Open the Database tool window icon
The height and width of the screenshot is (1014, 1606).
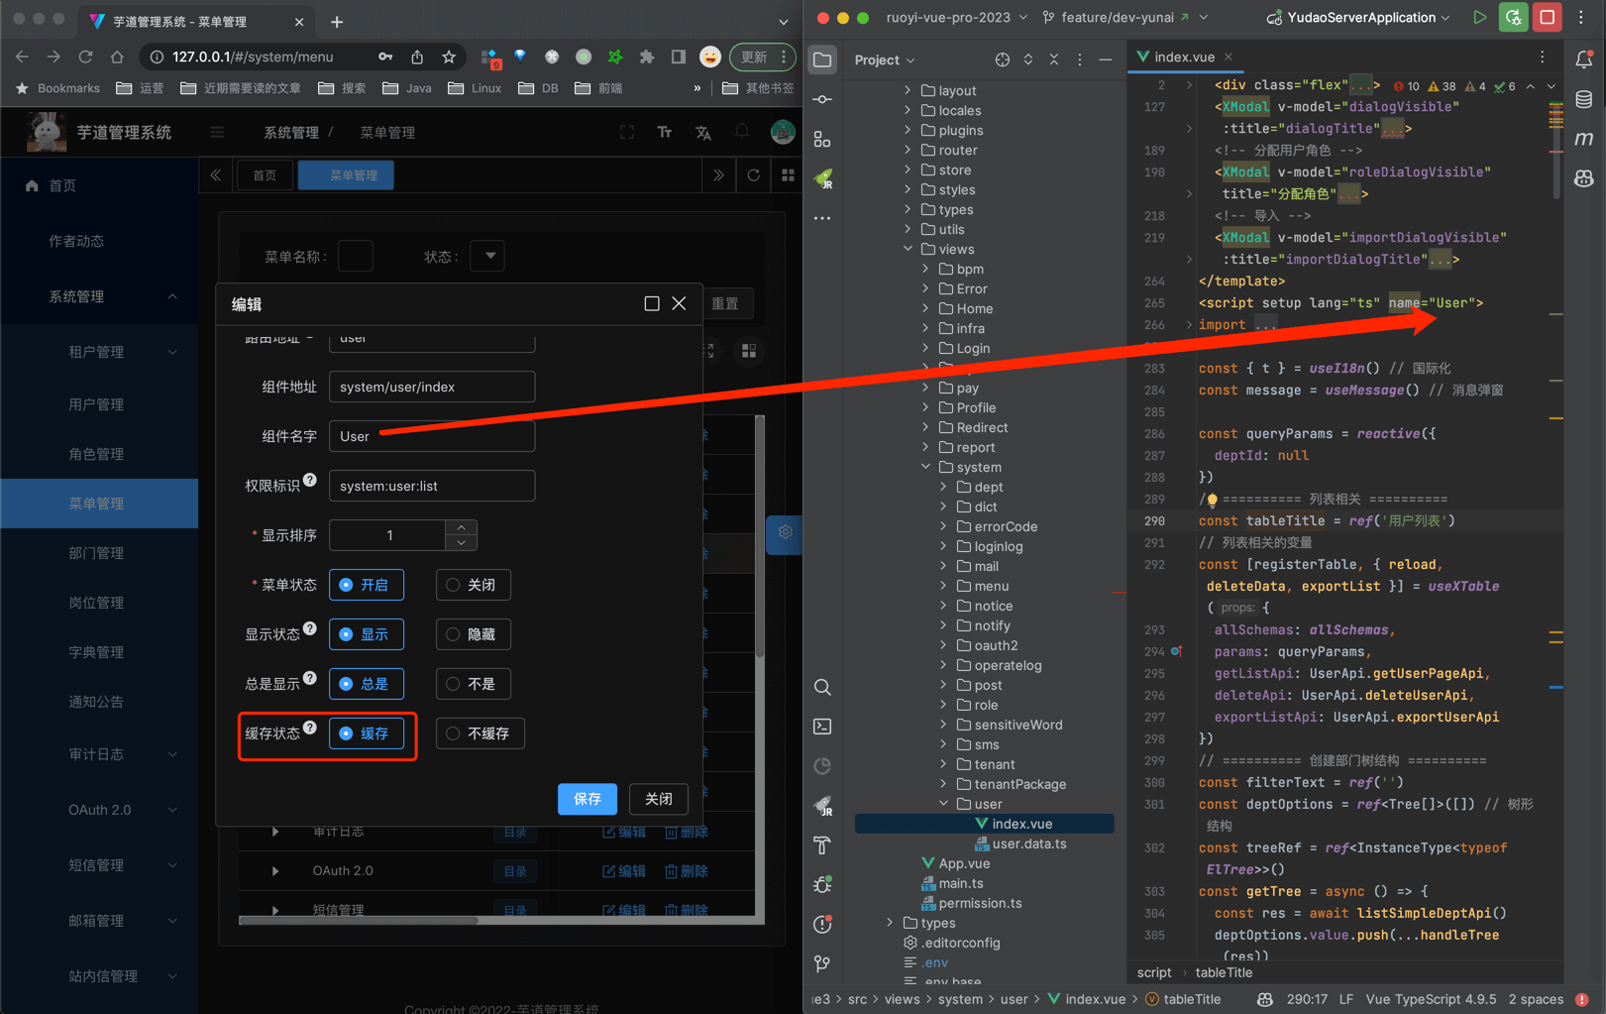pyautogui.click(x=1583, y=99)
